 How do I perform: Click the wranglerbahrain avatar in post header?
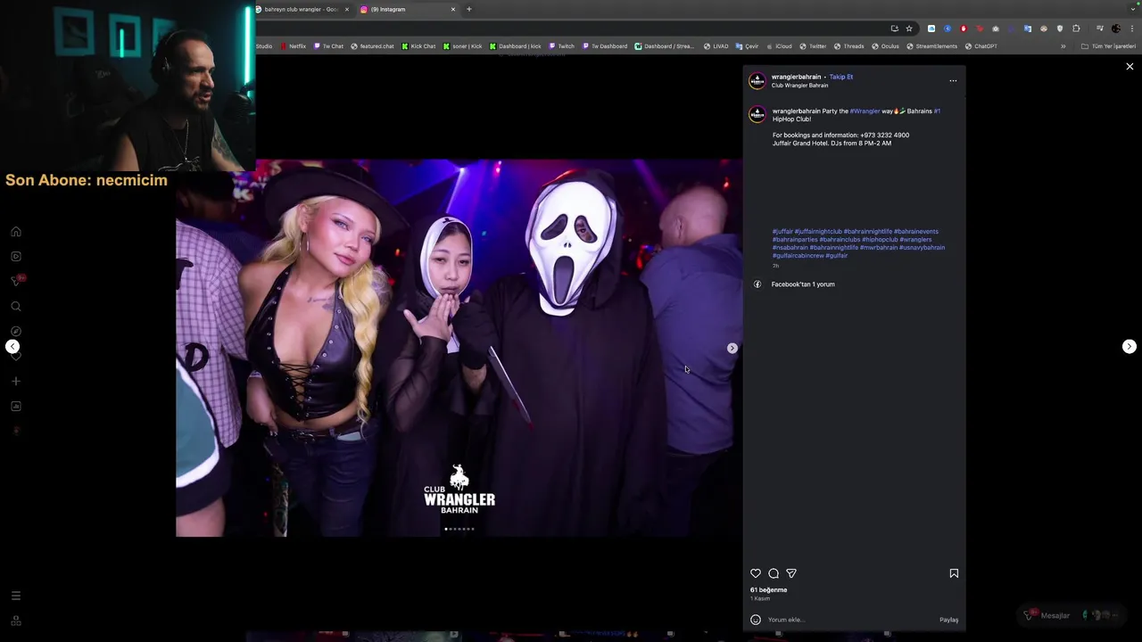click(x=757, y=81)
